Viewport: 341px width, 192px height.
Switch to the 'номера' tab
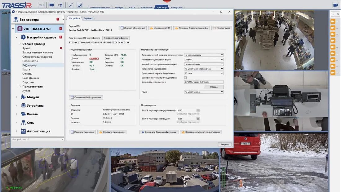point(119,7)
